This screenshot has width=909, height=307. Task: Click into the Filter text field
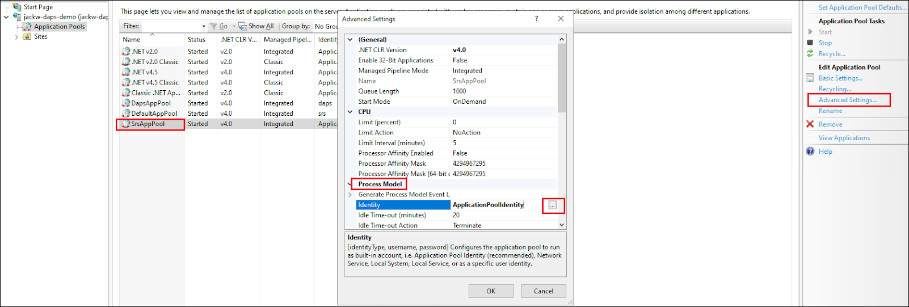click(171, 26)
